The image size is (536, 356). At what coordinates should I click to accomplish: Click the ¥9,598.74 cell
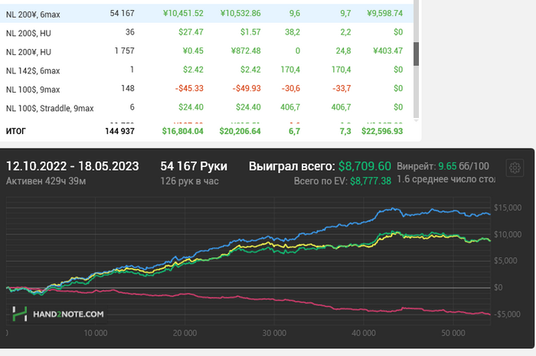(385, 13)
